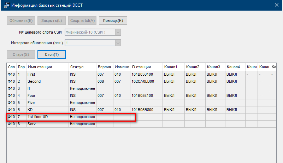
Task: Select the Serv station row
Action: 141,124
